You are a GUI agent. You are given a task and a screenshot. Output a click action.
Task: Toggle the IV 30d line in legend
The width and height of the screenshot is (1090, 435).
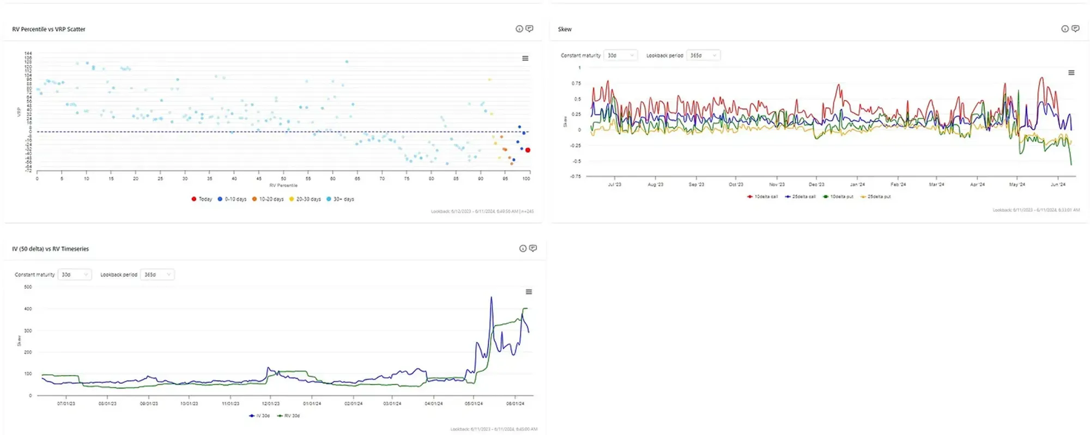[x=259, y=416]
